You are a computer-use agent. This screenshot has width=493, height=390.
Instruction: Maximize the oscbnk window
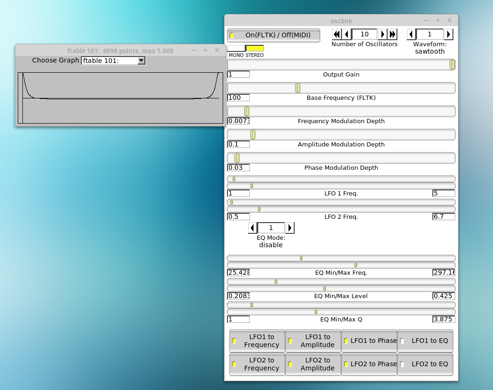(437, 21)
